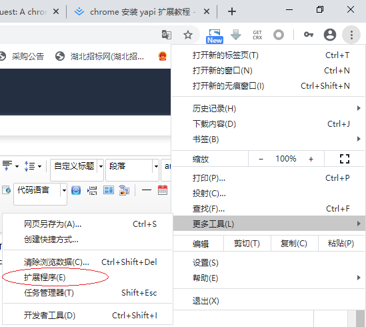
Task: Open the user profile avatar
Action: (x=330, y=35)
